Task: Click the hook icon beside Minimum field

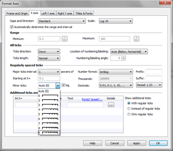Action: (x=65, y=39)
